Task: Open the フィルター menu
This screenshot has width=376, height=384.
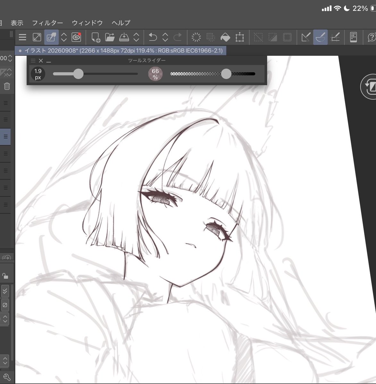Action: click(x=47, y=23)
